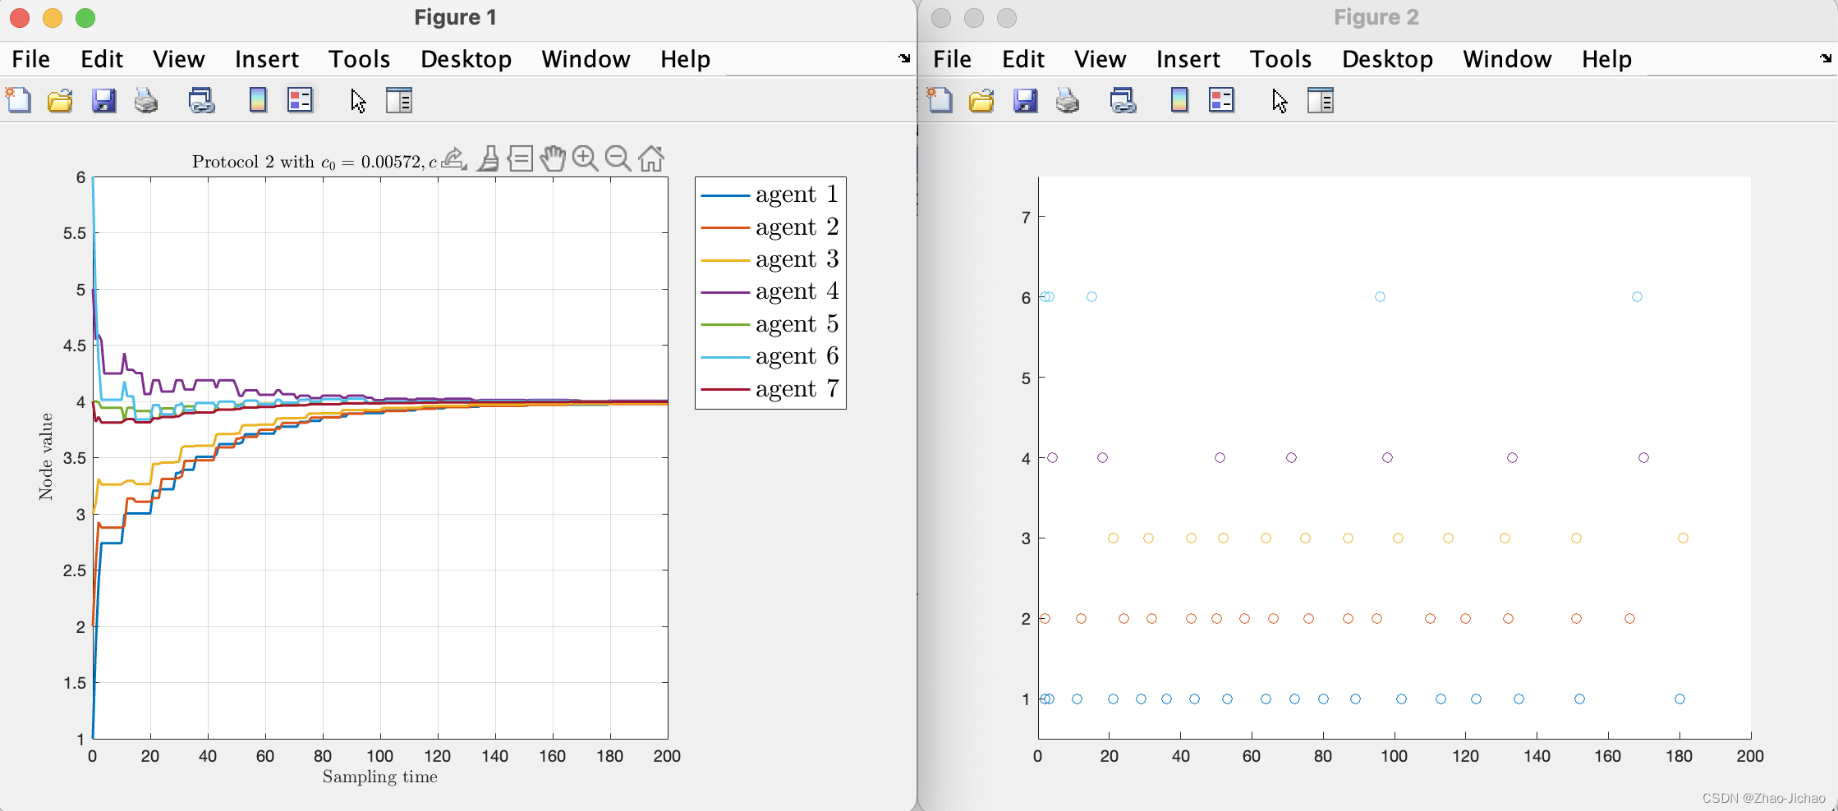This screenshot has height=811, width=1838.
Task: Click Print Figure icon in Figure 1 toolbar
Action: (x=146, y=100)
